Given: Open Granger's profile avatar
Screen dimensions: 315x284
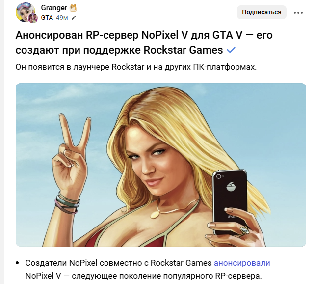Looking at the screenshot, I should [x=26, y=12].
